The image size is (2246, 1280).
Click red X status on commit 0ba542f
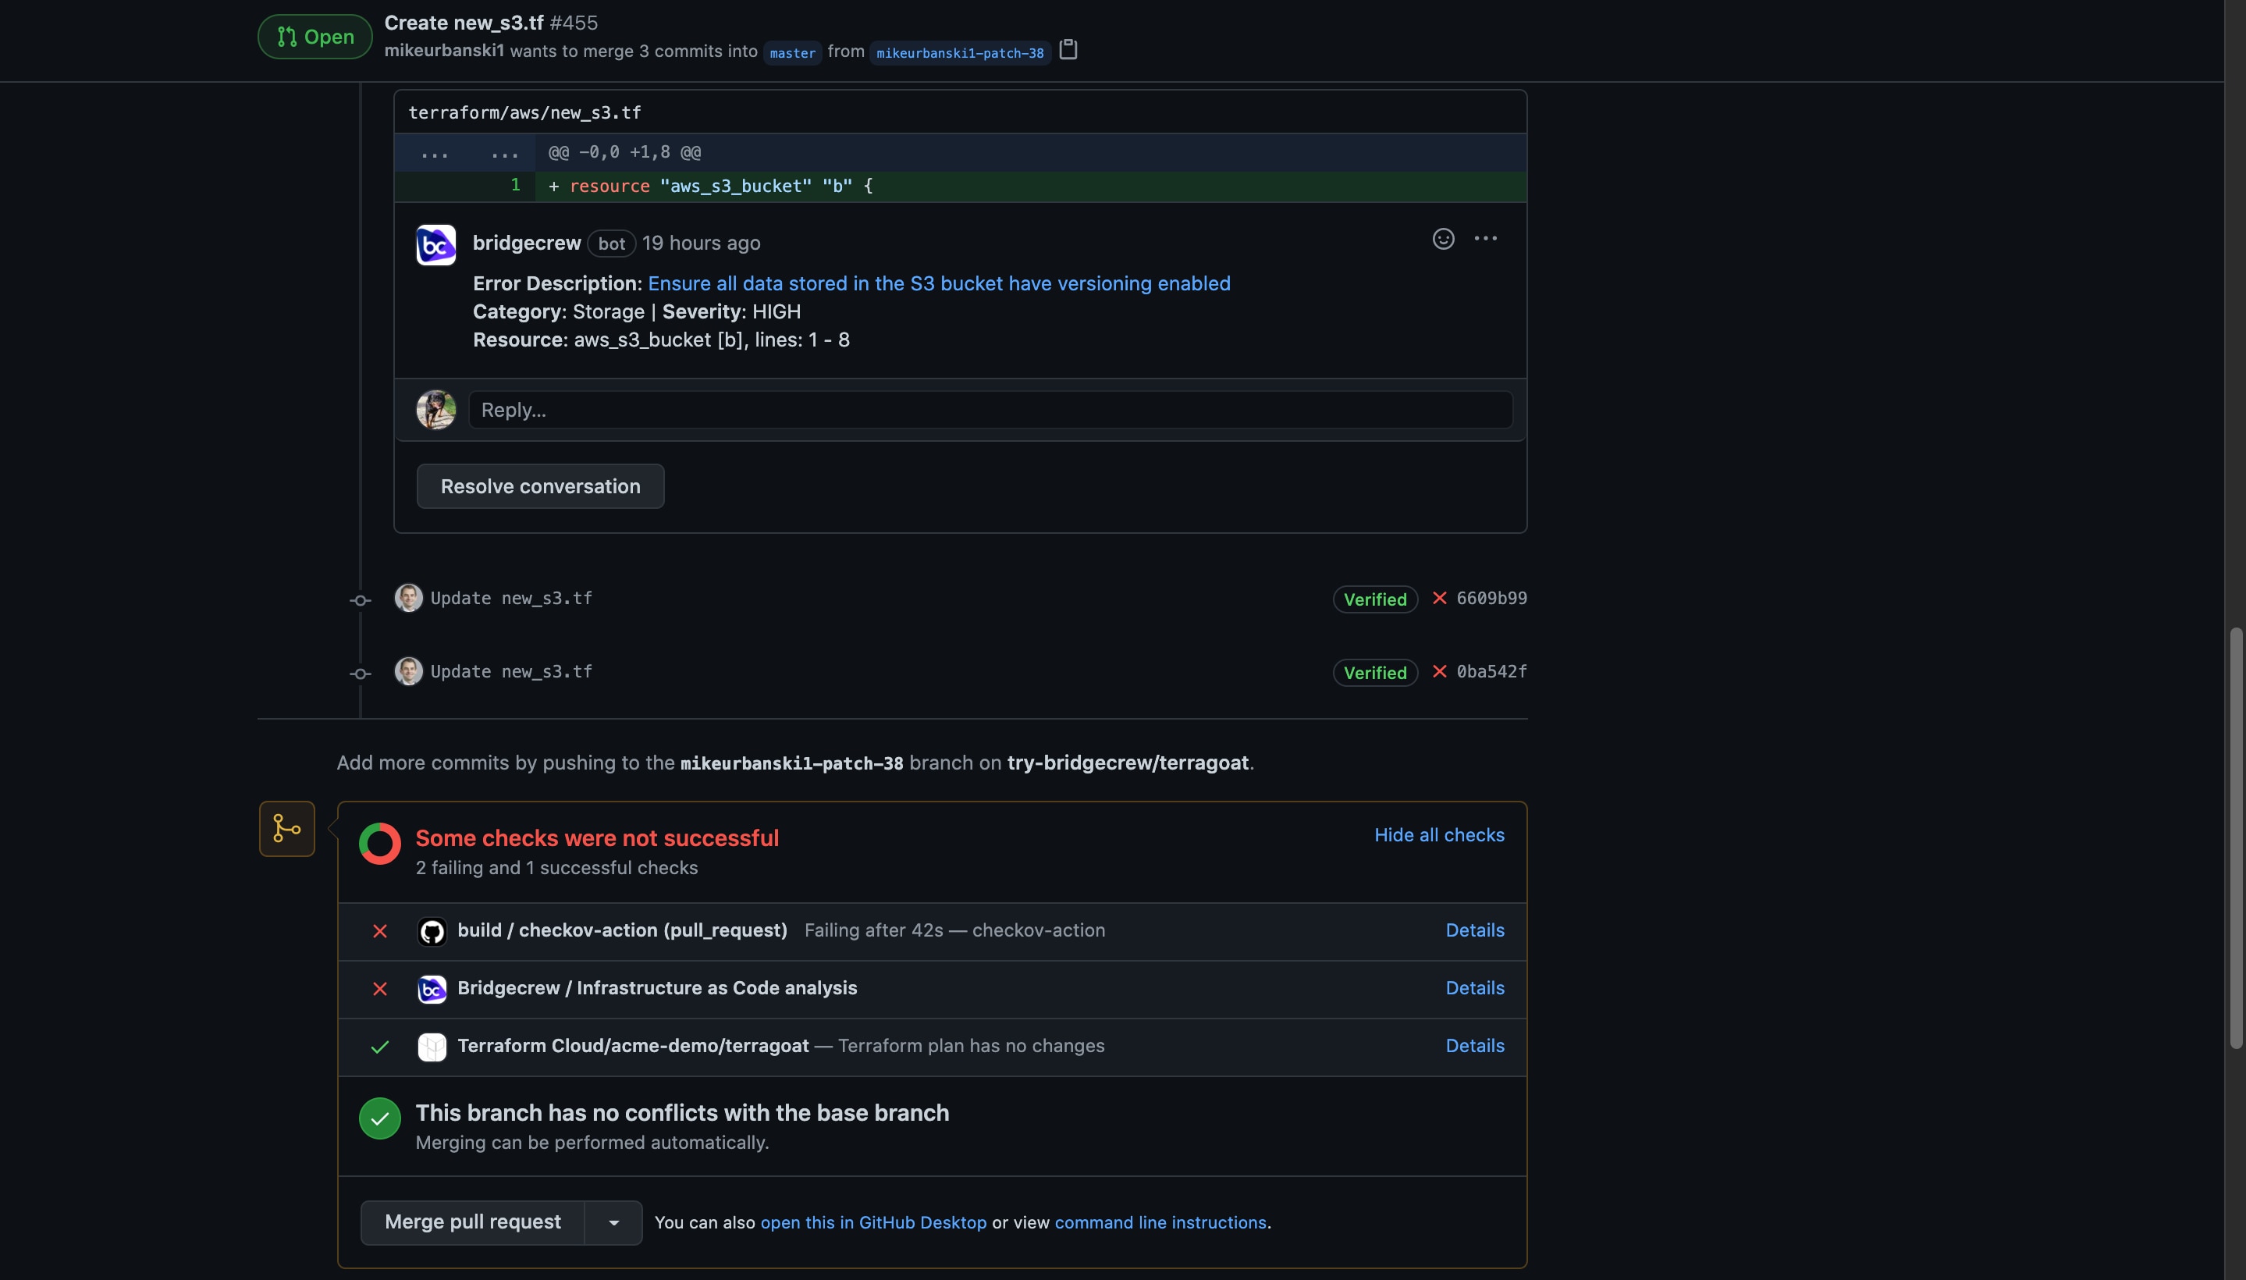pyautogui.click(x=1439, y=672)
